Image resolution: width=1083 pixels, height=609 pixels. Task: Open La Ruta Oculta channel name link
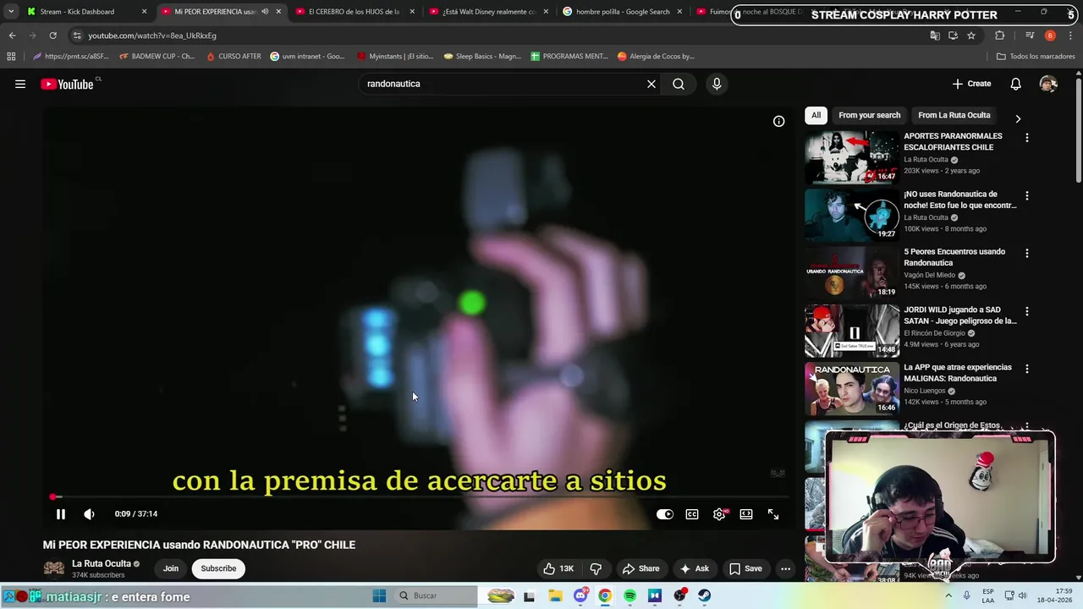click(102, 564)
